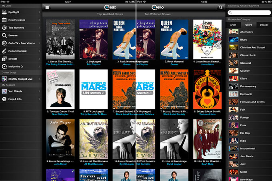Switch to the Genre tab
This screenshot has width=272, height=181.
click(x=248, y=25)
